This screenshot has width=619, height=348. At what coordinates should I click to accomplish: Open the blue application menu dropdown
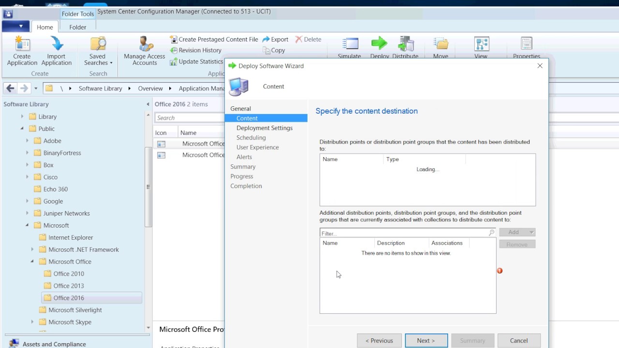tap(16, 26)
